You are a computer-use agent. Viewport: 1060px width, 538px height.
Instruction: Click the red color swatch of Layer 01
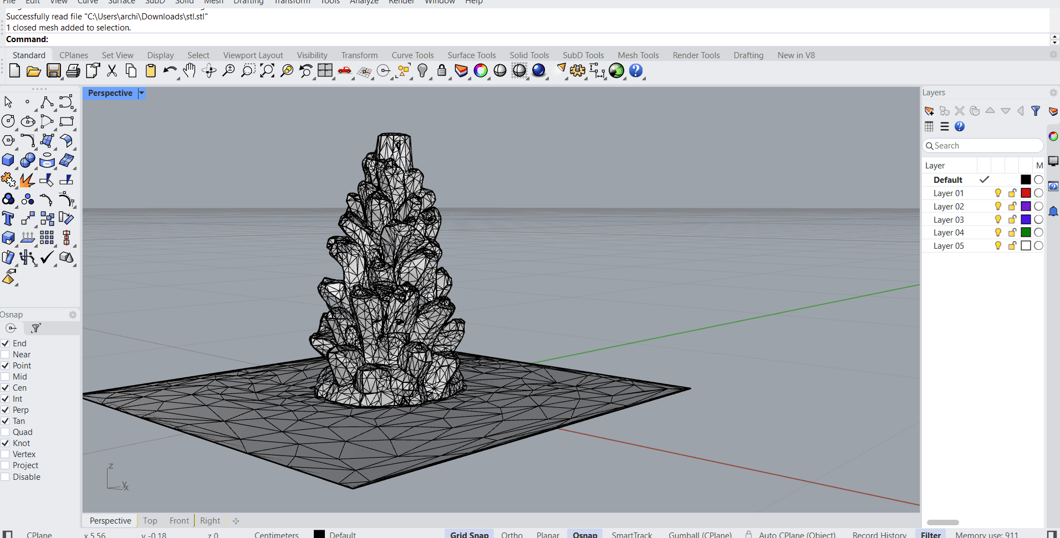pos(1026,193)
